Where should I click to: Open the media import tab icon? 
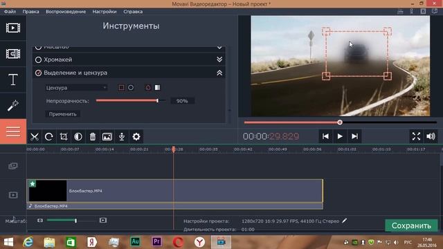point(13,28)
